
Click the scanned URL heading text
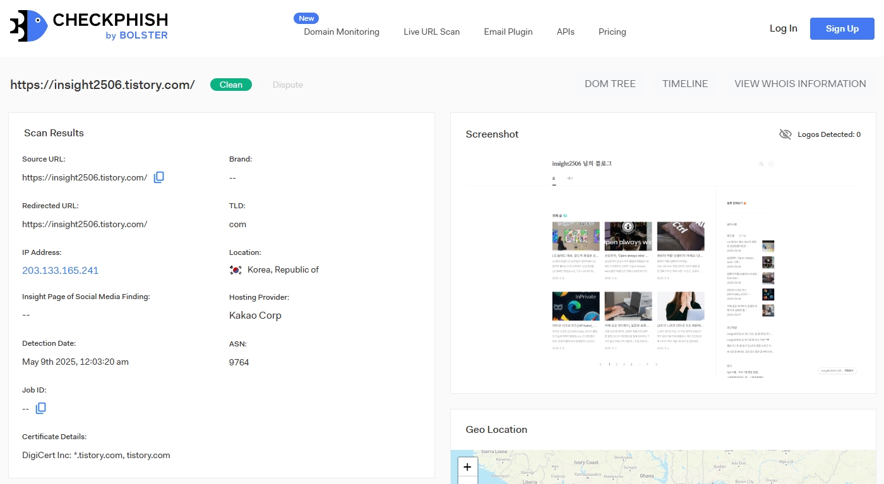coord(102,85)
